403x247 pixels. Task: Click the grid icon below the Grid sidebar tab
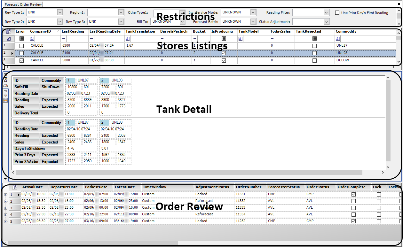point(5,100)
